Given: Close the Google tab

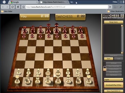Looking at the screenshot, I should (37, 2).
